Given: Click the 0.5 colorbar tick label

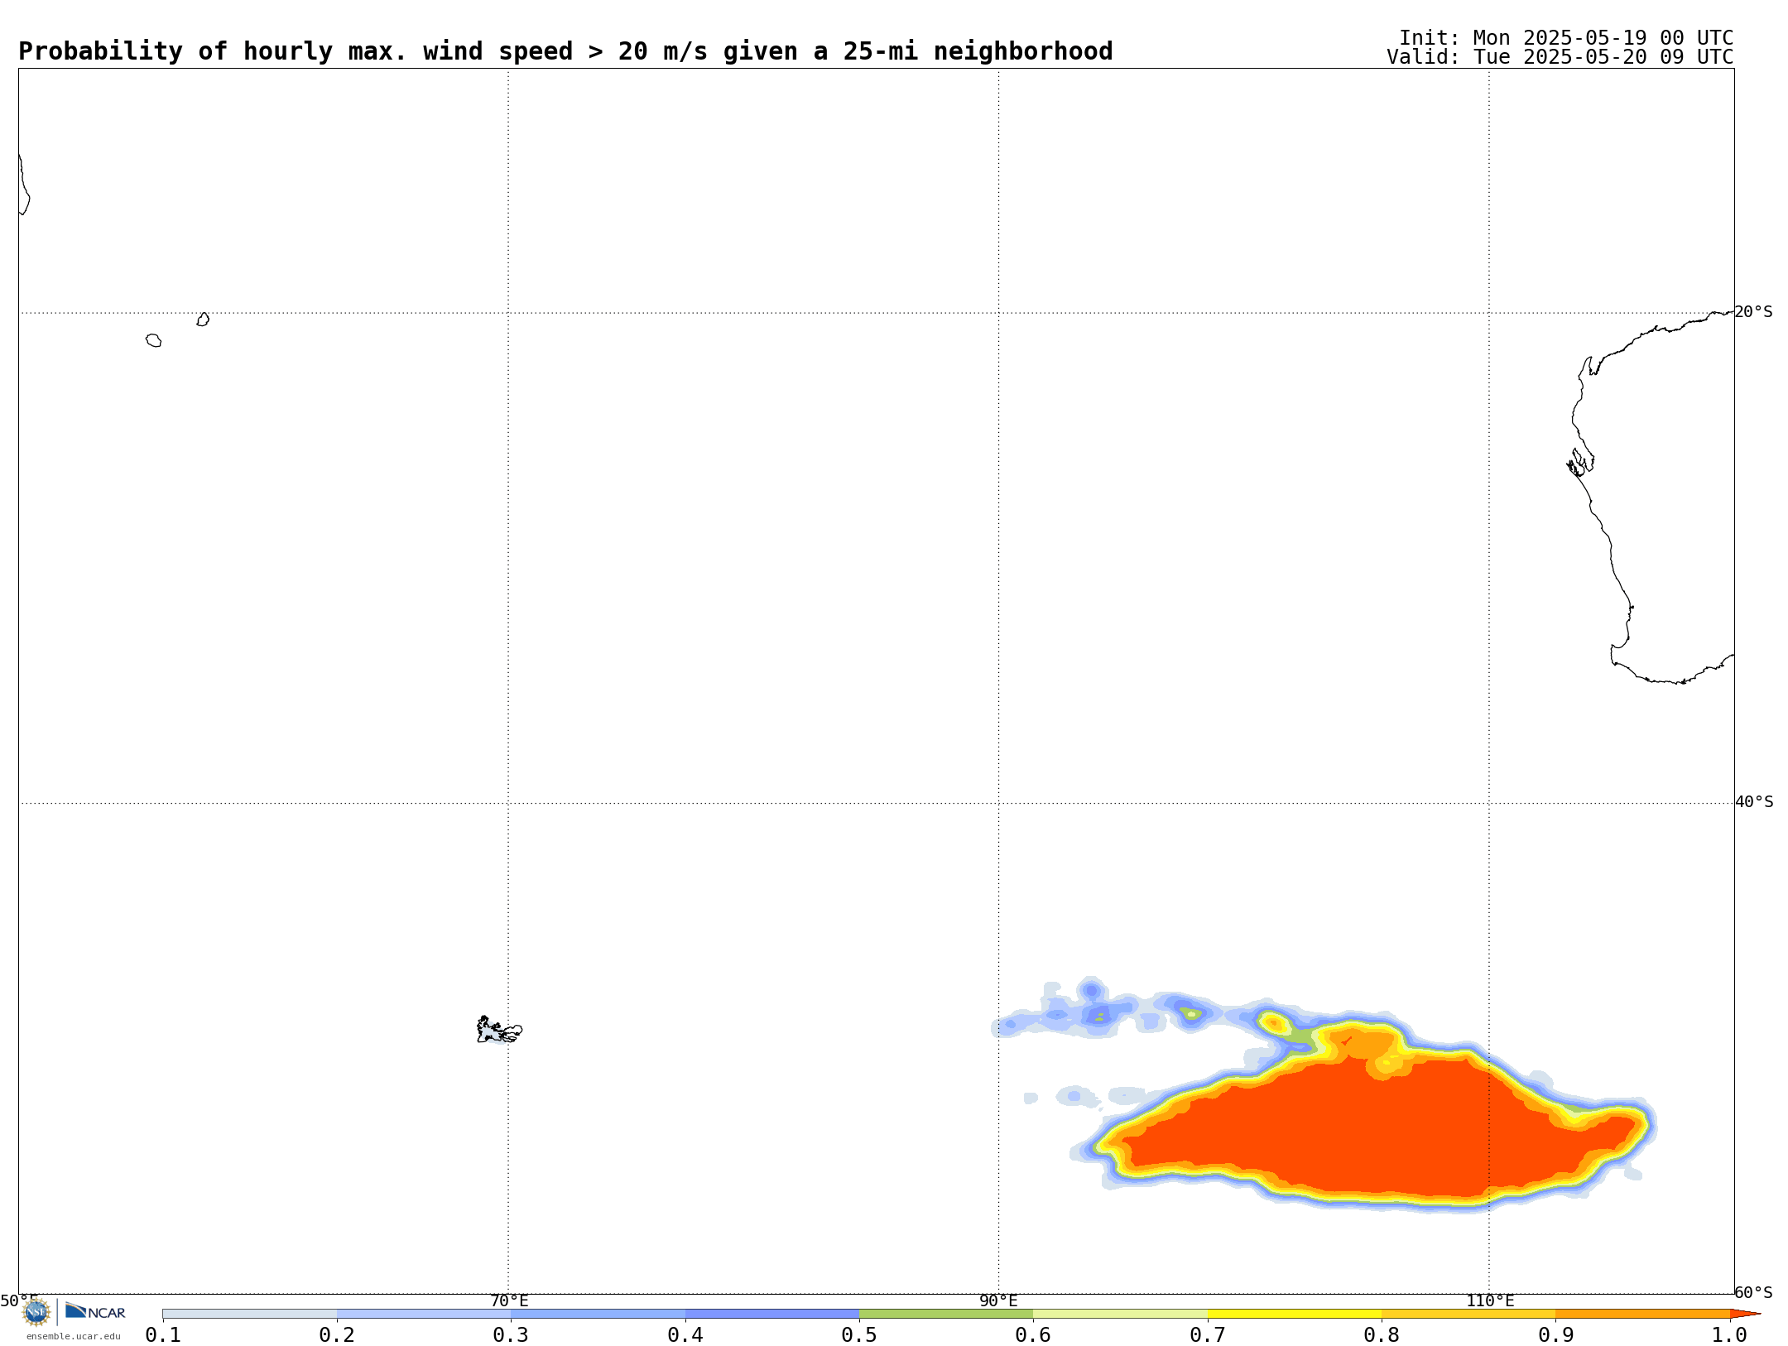Looking at the screenshot, I should pos(859,1334).
